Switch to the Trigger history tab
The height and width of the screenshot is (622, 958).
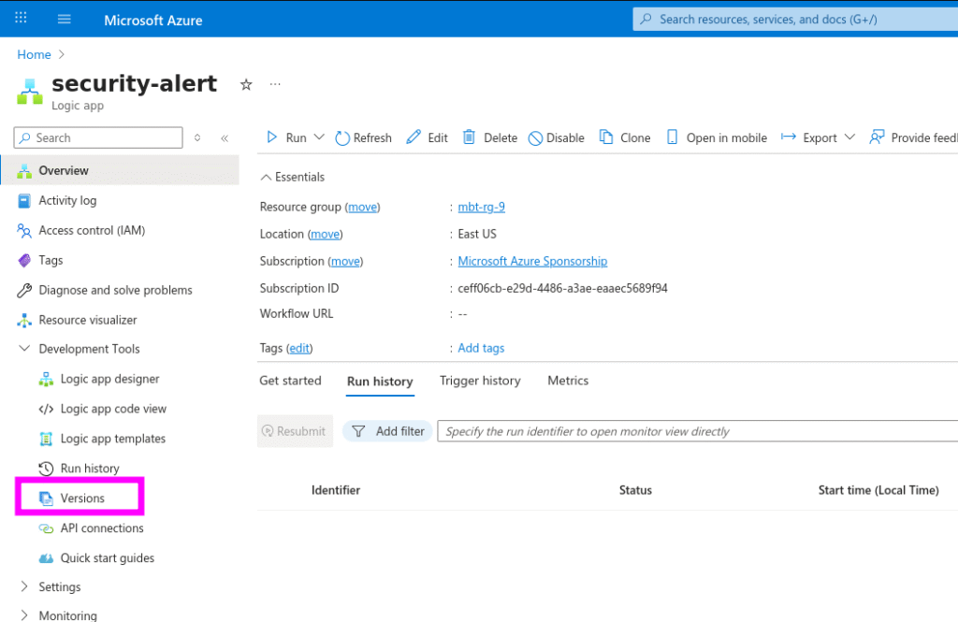(x=480, y=381)
